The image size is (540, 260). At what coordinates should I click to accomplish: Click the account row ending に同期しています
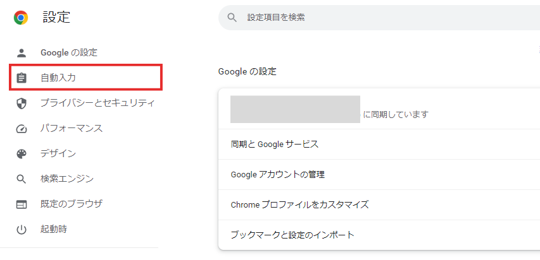(x=379, y=109)
